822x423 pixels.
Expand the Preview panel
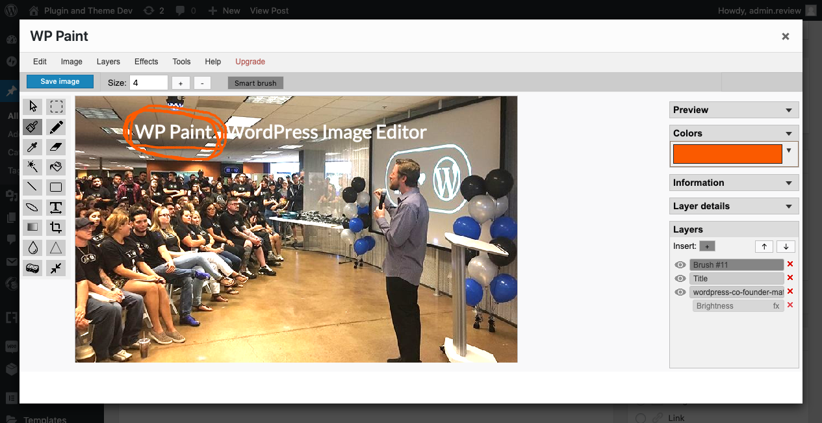point(734,109)
